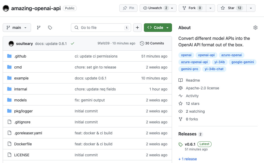
Task: Click the file icon next to Dockerfile
Action: 9,144
